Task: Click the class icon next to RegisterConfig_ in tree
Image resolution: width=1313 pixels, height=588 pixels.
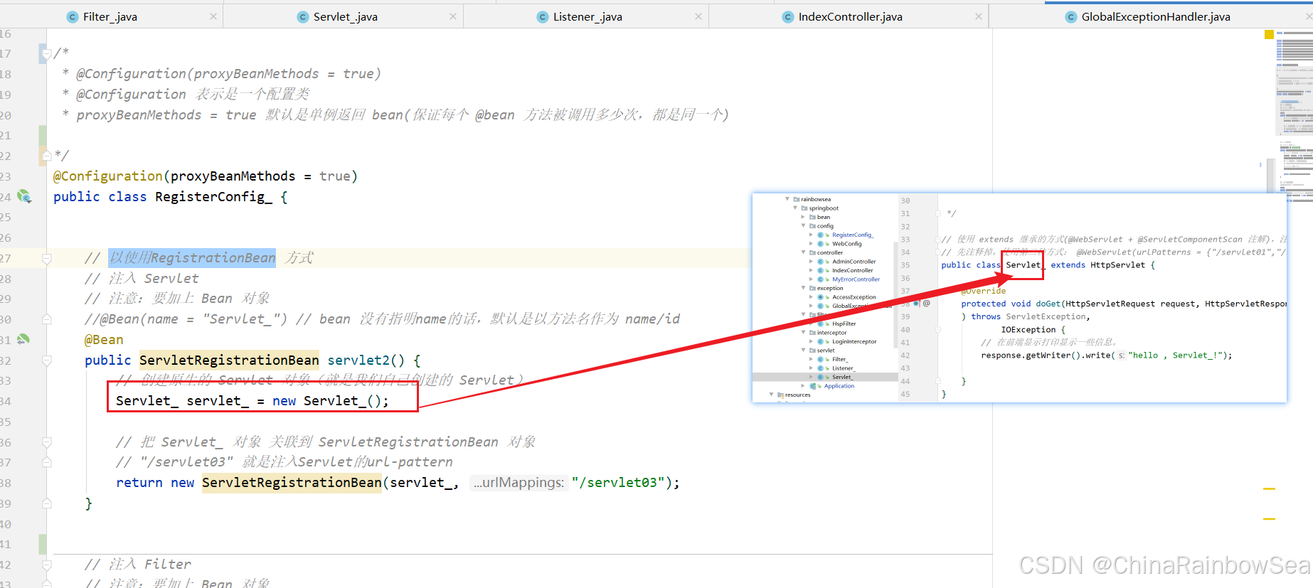Action: pyautogui.click(x=820, y=235)
